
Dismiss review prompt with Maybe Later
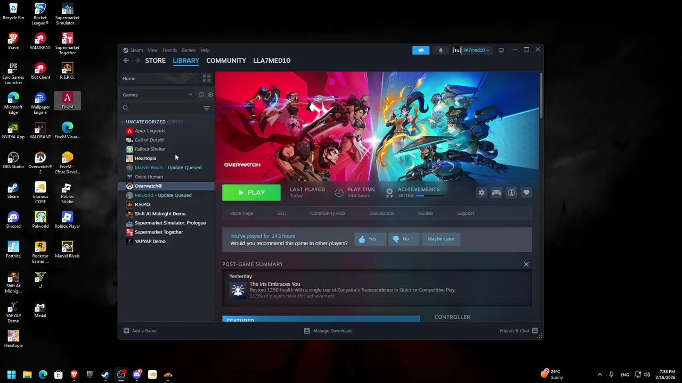click(441, 239)
